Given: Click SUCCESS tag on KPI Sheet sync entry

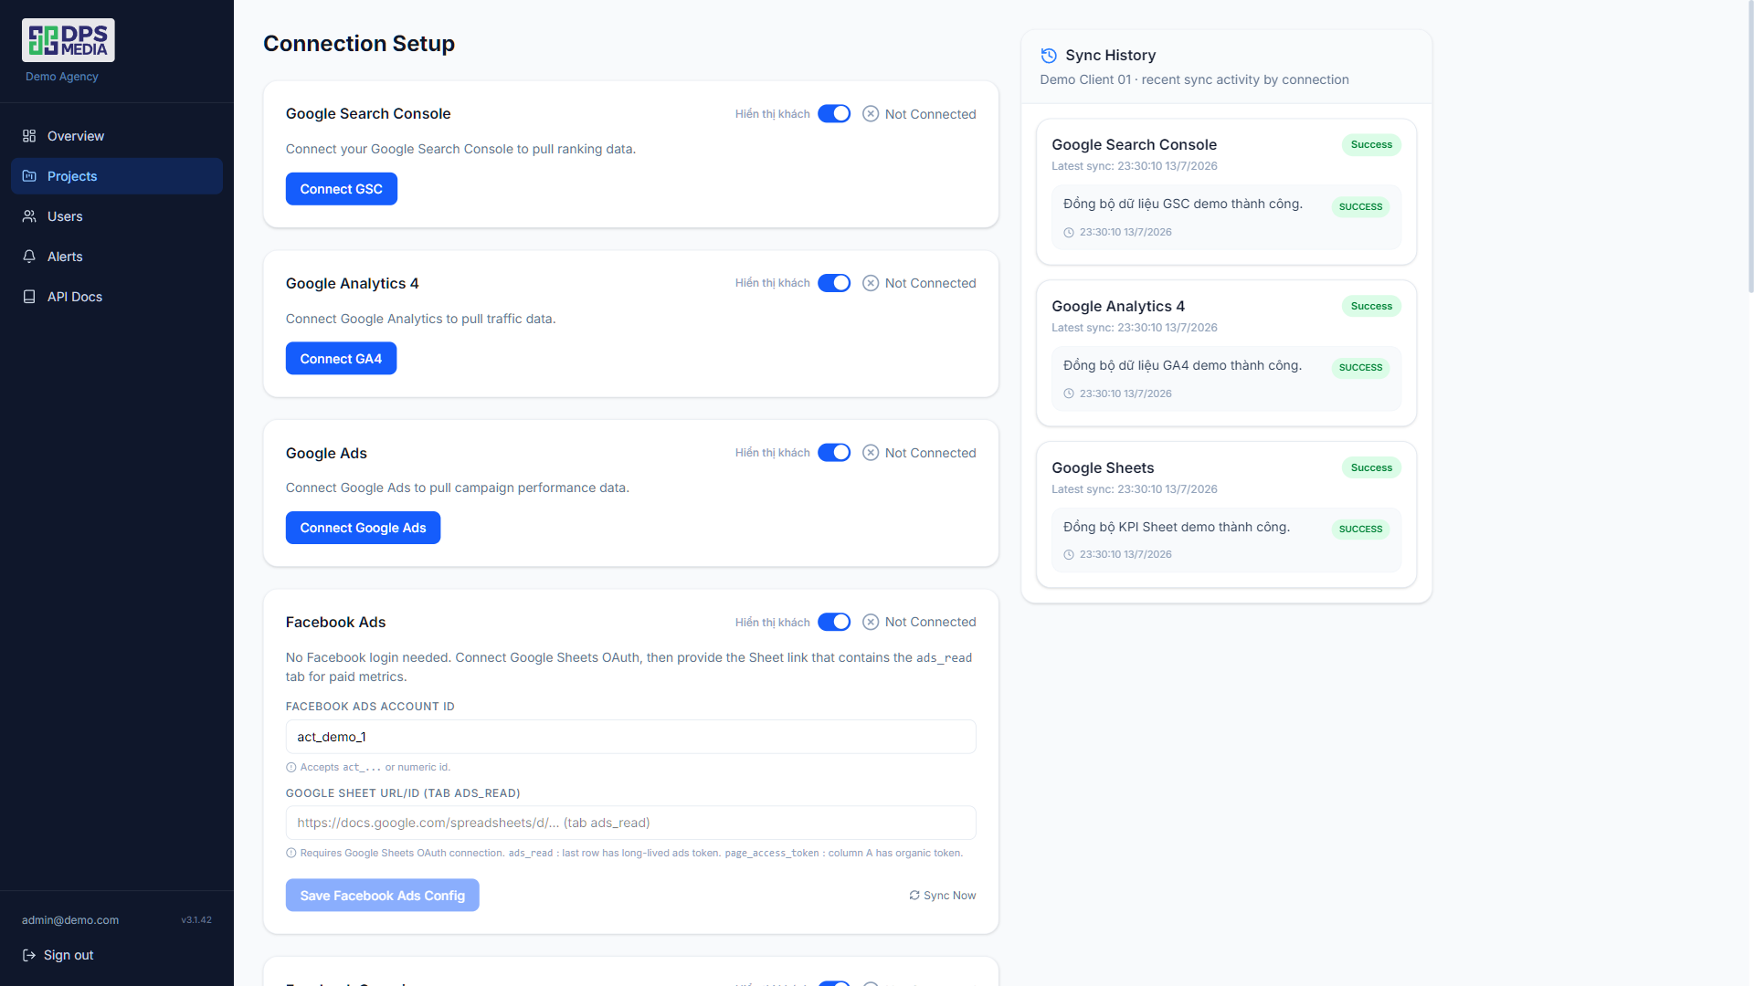Looking at the screenshot, I should click(x=1360, y=530).
